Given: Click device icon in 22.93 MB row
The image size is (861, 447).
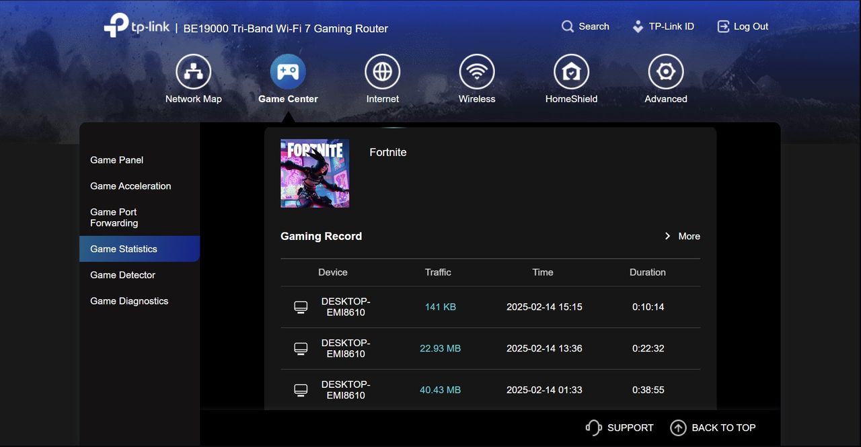Looking at the screenshot, I should [x=301, y=349].
